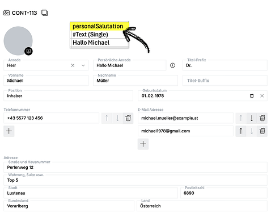Image resolution: width=271 pixels, height=213 pixels.
Task: Click the Land field with Österreich
Action: click(x=202, y=206)
